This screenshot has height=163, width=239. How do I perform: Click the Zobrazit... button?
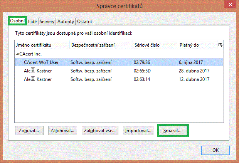pos(29,131)
